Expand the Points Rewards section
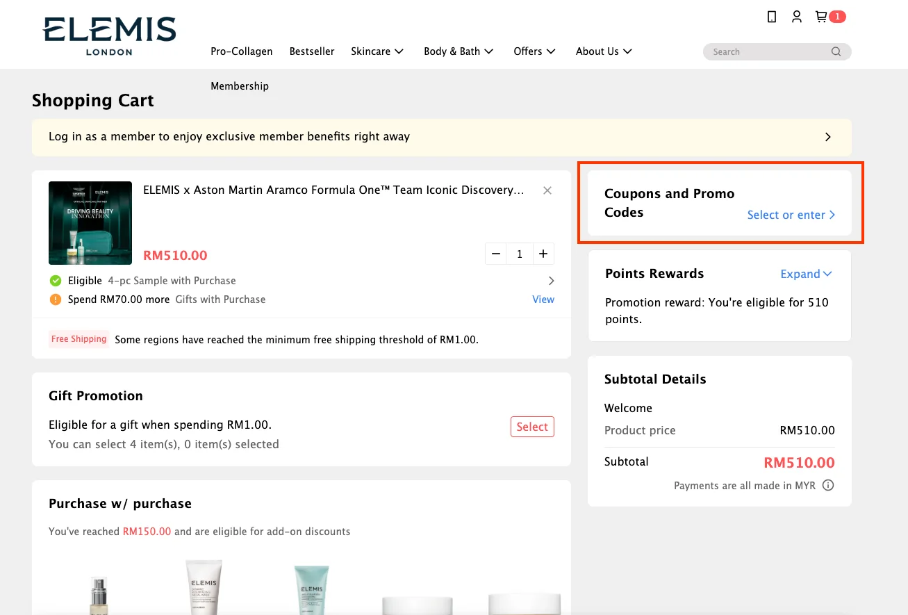The height and width of the screenshot is (615, 908). [806, 274]
